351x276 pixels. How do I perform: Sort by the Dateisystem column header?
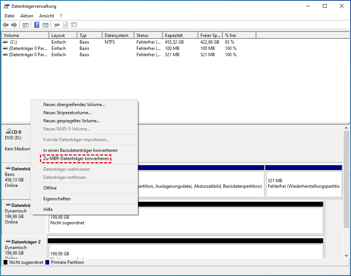pos(117,35)
